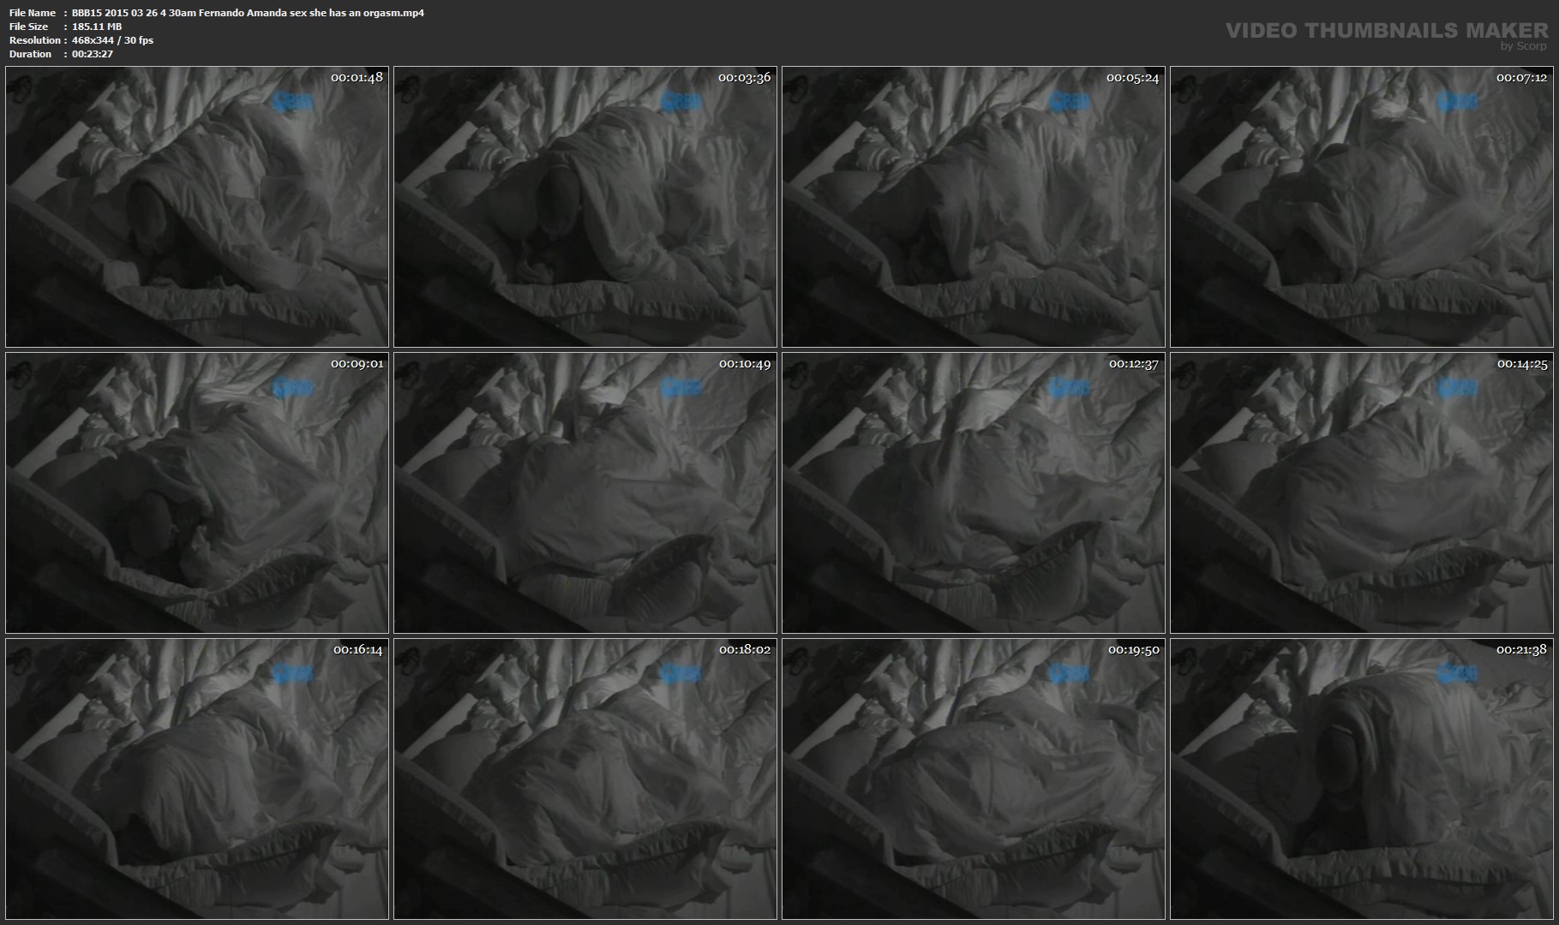Click the last thumbnail at 00:21:38
This screenshot has width=1559, height=925.
1362,779
